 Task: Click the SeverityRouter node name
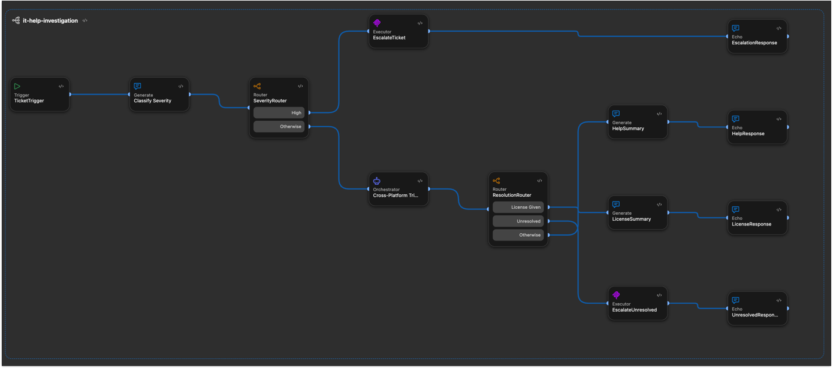point(270,100)
